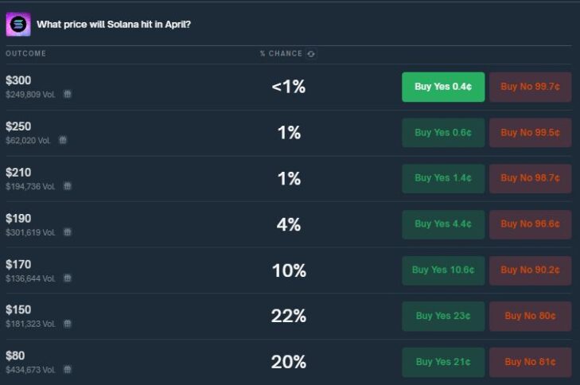Select Buy Yes 0.6¢ for $250

(x=443, y=133)
